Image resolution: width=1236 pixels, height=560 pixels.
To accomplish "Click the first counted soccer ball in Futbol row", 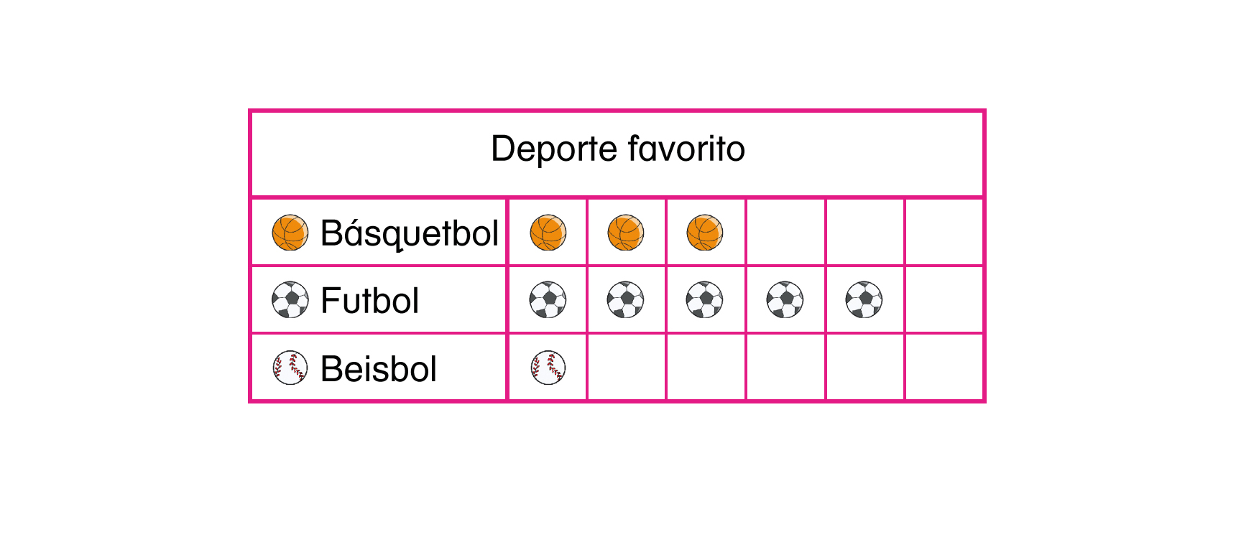I will pos(548,300).
